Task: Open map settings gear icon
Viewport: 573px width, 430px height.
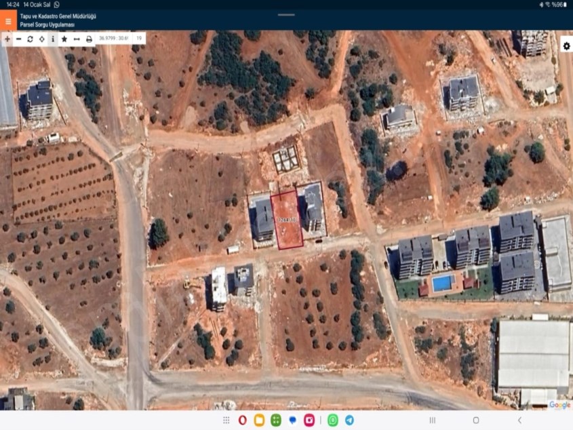Action: tap(566, 46)
